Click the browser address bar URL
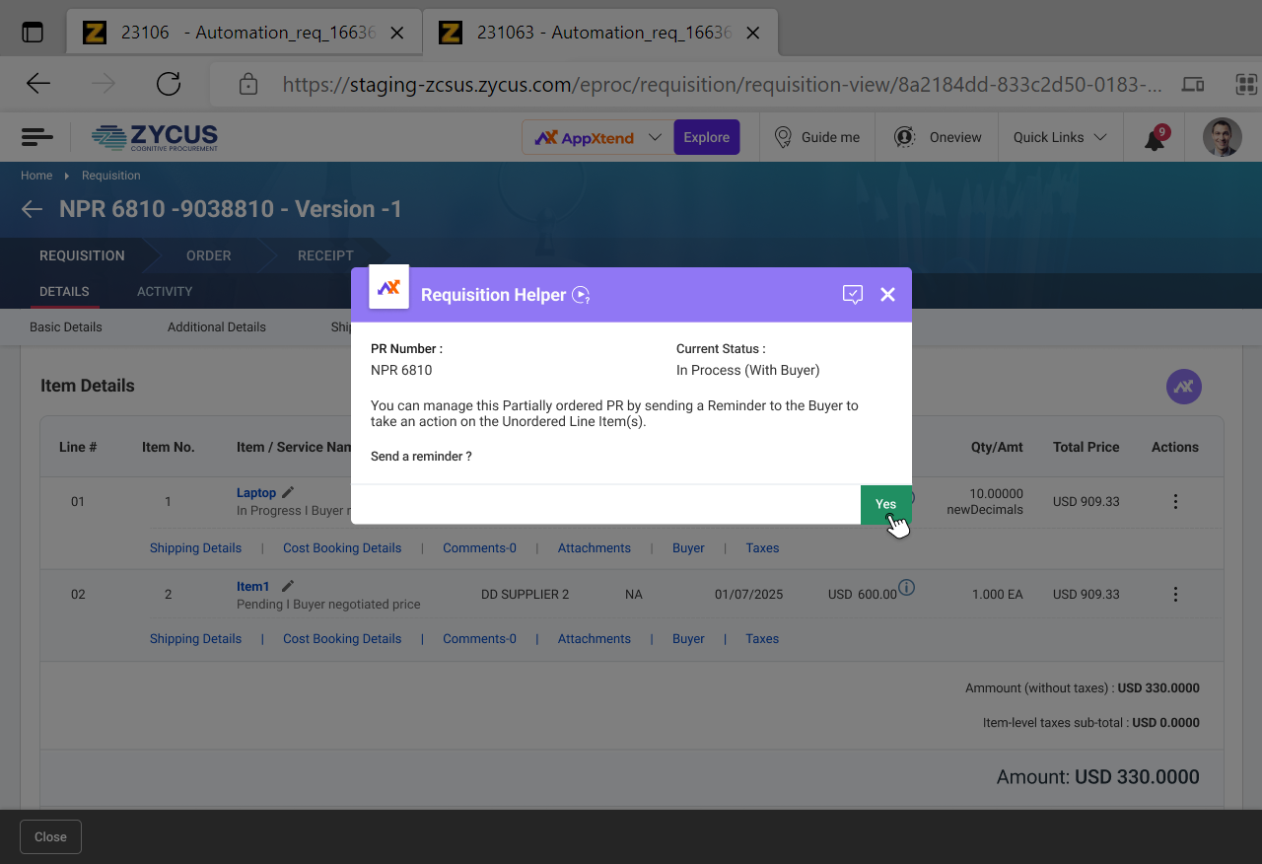Viewport: 1262px width, 864px height. tap(720, 85)
